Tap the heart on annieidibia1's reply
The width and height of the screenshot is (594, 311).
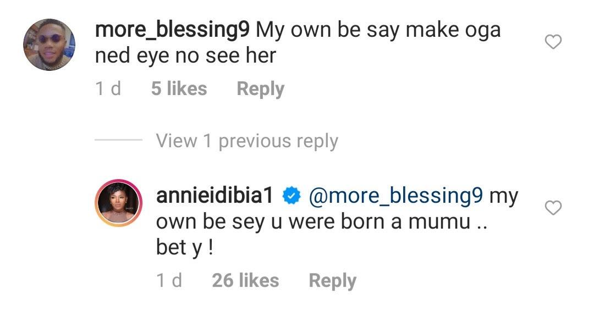[x=553, y=208]
